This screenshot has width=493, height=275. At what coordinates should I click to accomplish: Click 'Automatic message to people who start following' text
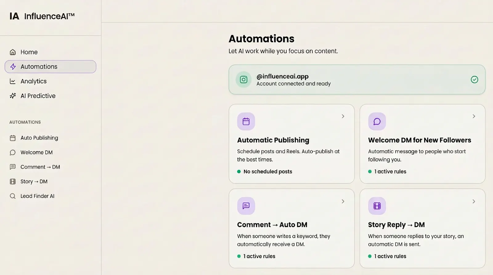[x=417, y=156]
